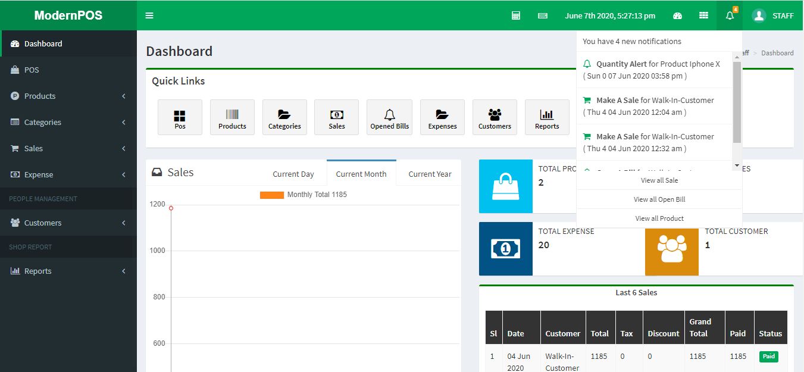Click the keyboard icon in header
This screenshot has height=372, width=804.
(x=542, y=15)
